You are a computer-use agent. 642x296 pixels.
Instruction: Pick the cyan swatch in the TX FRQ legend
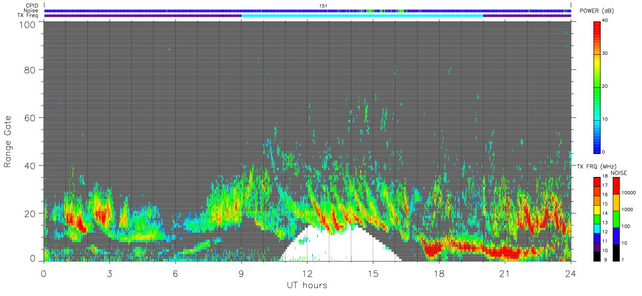598,229
